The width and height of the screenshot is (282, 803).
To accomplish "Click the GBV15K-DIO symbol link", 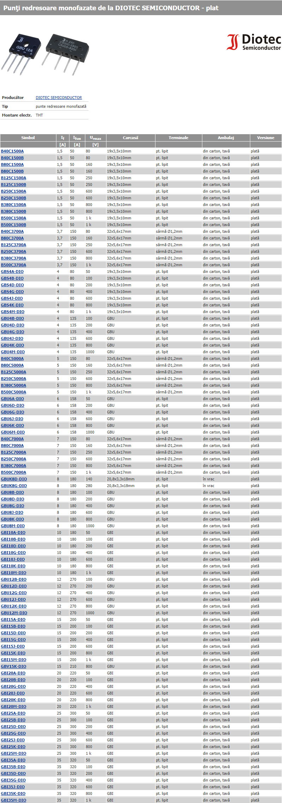I will (x=13, y=666).
